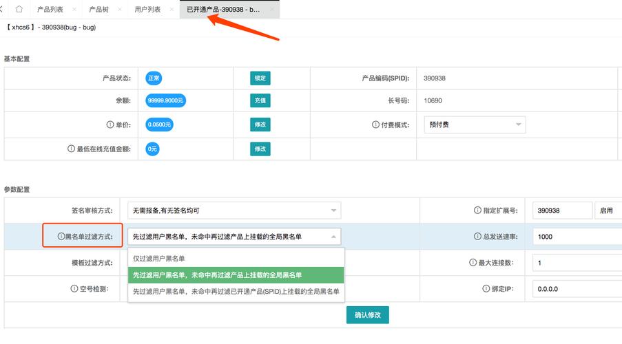
Task: Click info icon beside 指定扩展号
Action: click(477, 211)
